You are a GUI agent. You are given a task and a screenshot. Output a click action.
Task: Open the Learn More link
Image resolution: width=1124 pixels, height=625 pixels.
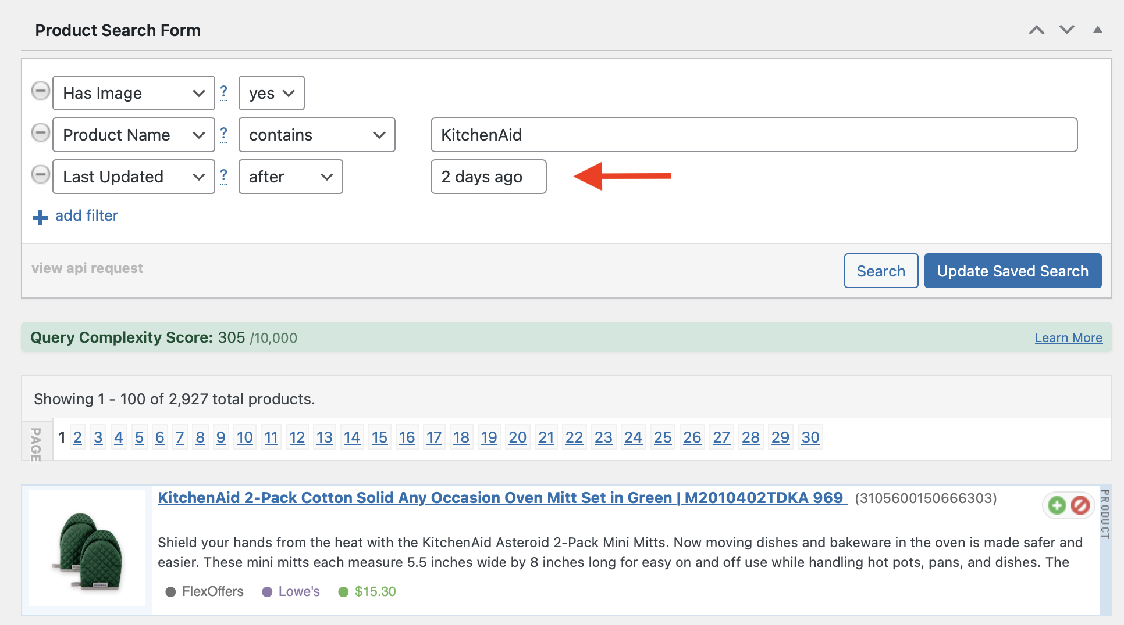click(1068, 338)
